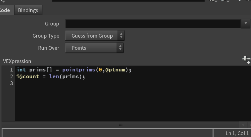
Task: Open the Run Over 'Points' dropdown
Action: 95,48
